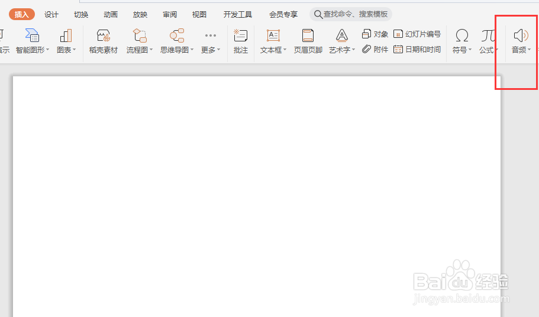This screenshot has width=539, height=317.
Task: Open the 插入 ribbon tab
Action: click(x=22, y=14)
